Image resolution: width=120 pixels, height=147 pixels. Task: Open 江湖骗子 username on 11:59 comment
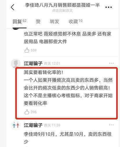click(33, 125)
